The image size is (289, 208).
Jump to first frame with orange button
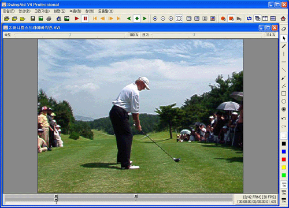click(x=95, y=18)
